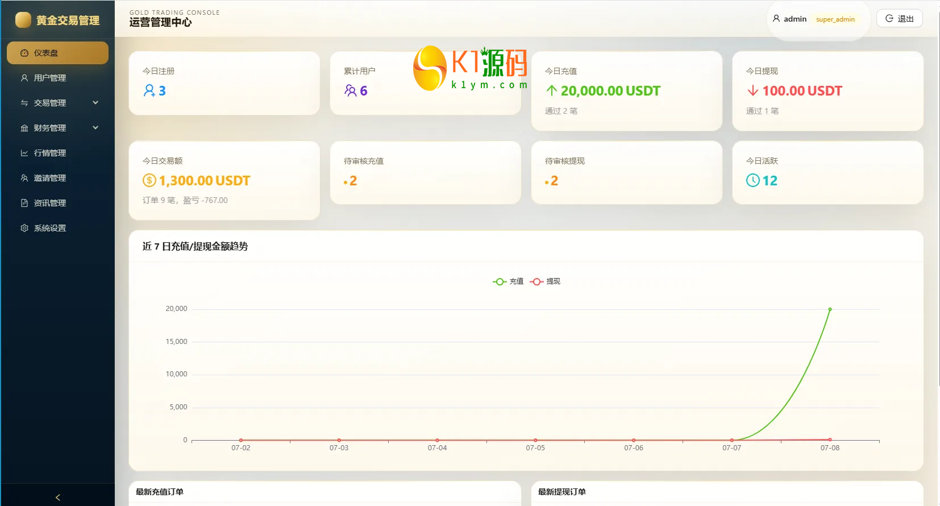Expand the 交易管理 chevron arrow
Screen dimensions: 940x506
[95, 103]
